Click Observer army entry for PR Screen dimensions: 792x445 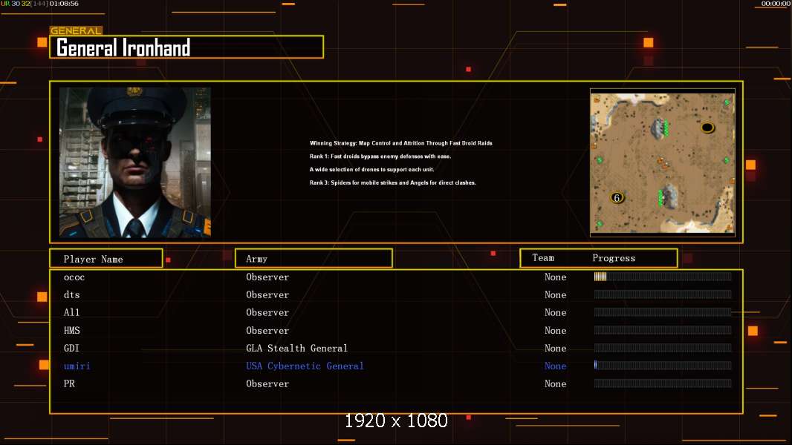pos(267,383)
